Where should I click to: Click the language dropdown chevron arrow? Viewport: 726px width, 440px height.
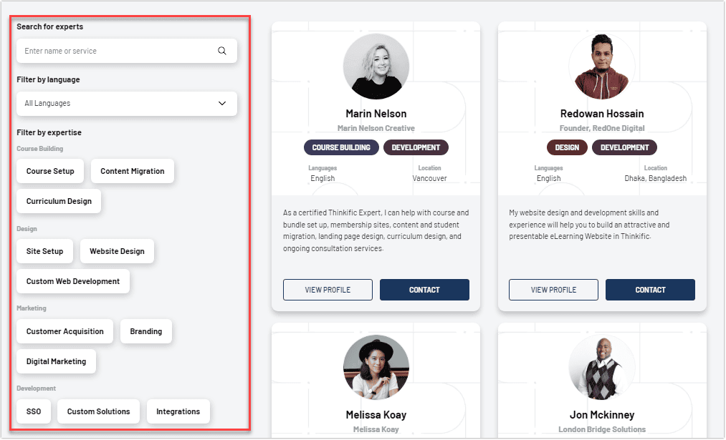(222, 104)
